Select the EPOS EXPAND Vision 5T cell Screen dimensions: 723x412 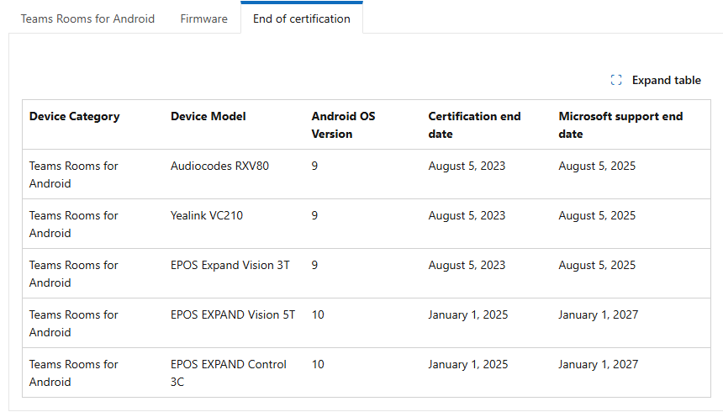(233, 314)
